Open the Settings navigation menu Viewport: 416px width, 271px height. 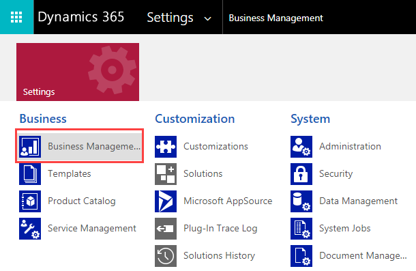click(x=170, y=18)
